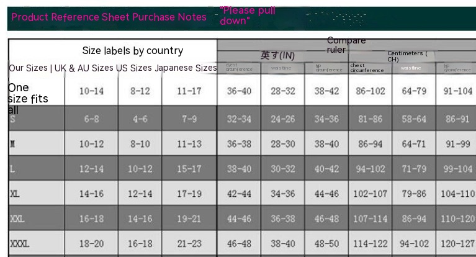The height and width of the screenshot is (257, 476).
Task: Click the Japanese size 21-23 cell
Action: pyautogui.click(x=189, y=244)
